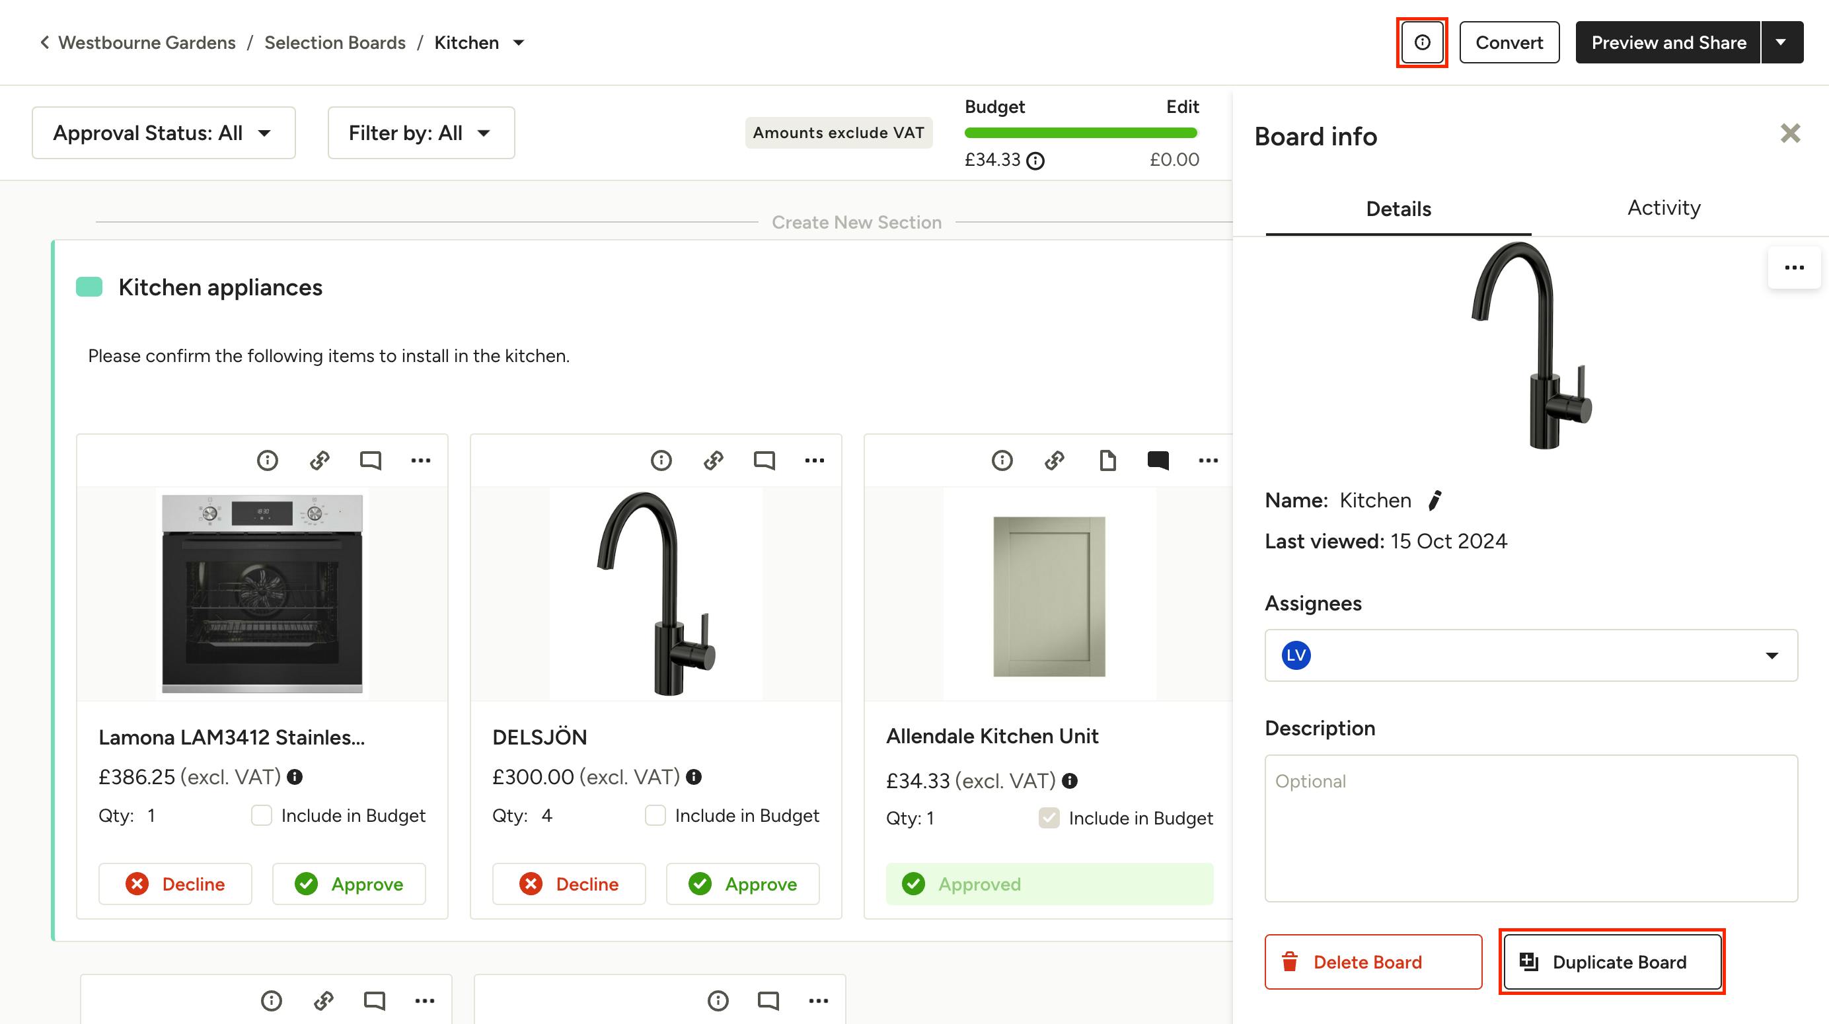Click Kitchen appliances section color swatch
The height and width of the screenshot is (1024, 1829).
tap(89, 287)
